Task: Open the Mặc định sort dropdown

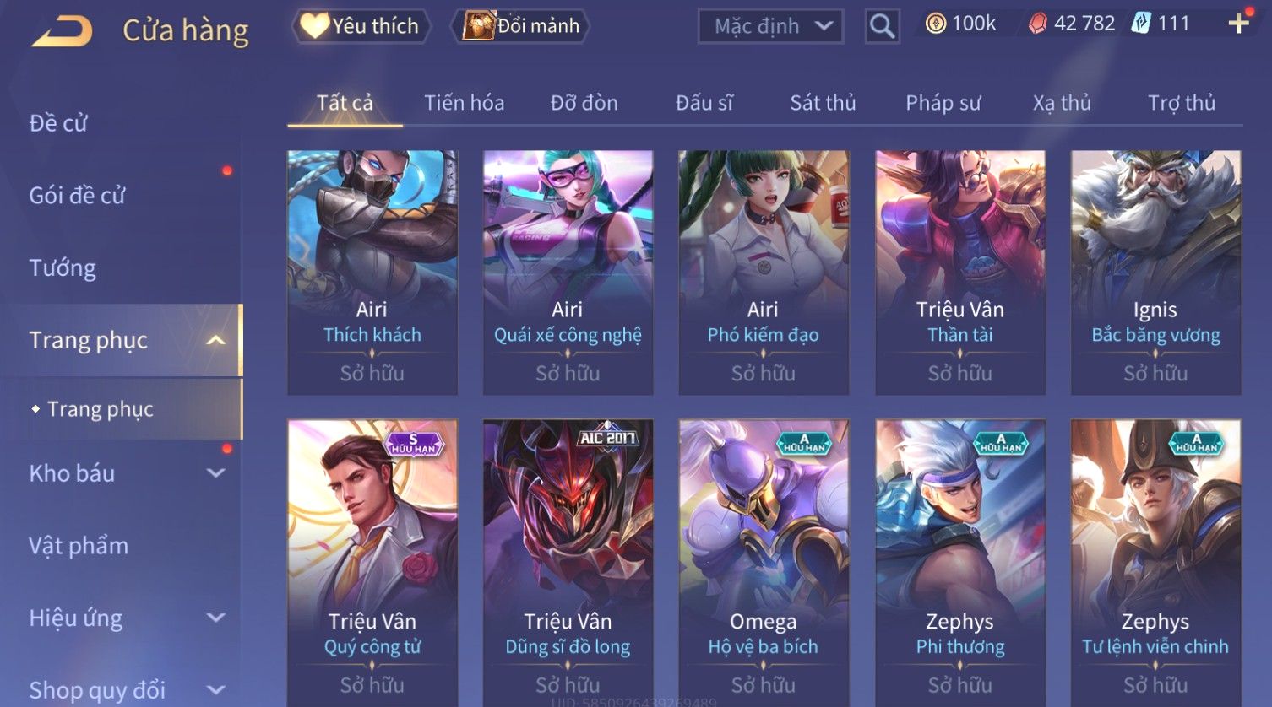Action: [x=770, y=27]
